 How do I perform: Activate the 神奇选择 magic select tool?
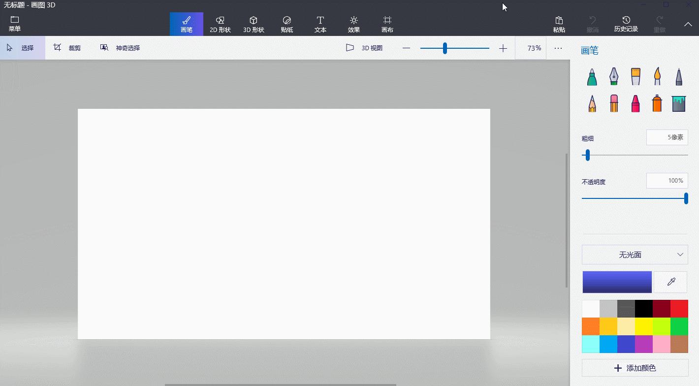[120, 48]
